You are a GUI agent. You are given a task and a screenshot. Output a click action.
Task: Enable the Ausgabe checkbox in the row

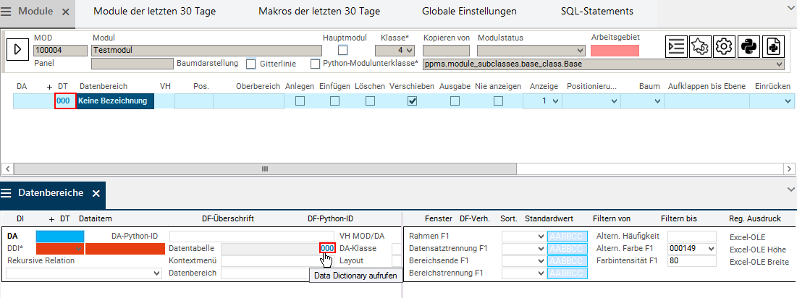(x=455, y=101)
